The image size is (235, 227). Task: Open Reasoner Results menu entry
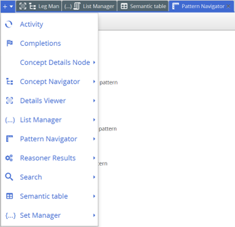(x=50, y=158)
